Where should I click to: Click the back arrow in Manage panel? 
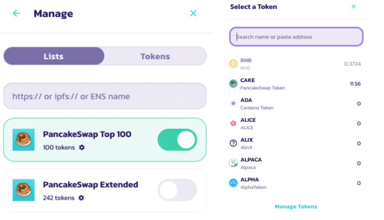coord(16,13)
